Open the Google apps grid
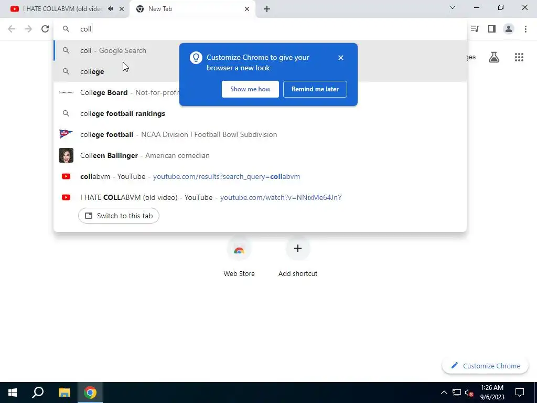Image resolution: width=537 pixels, height=403 pixels. 519,57
